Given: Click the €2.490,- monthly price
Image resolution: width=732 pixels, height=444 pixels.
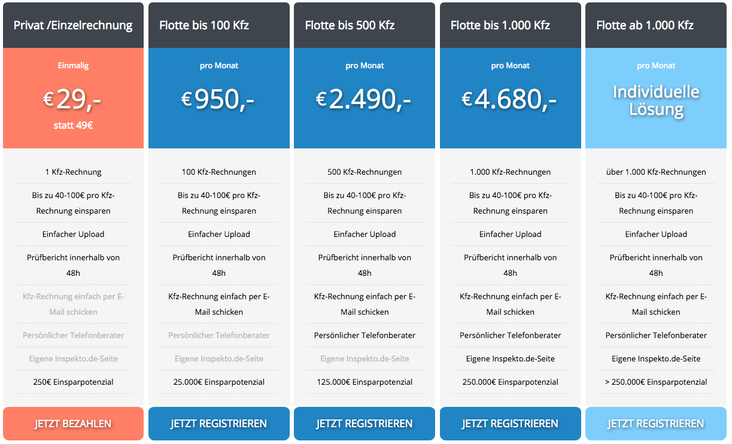Looking at the screenshot, I should coord(365,99).
